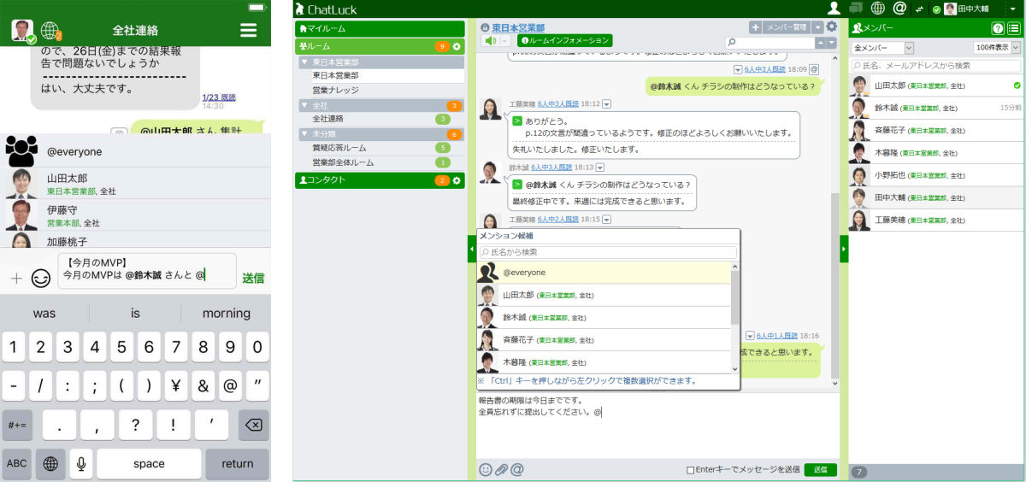Open the コンタクト section header
The width and height of the screenshot is (1026, 482).
(x=380, y=180)
